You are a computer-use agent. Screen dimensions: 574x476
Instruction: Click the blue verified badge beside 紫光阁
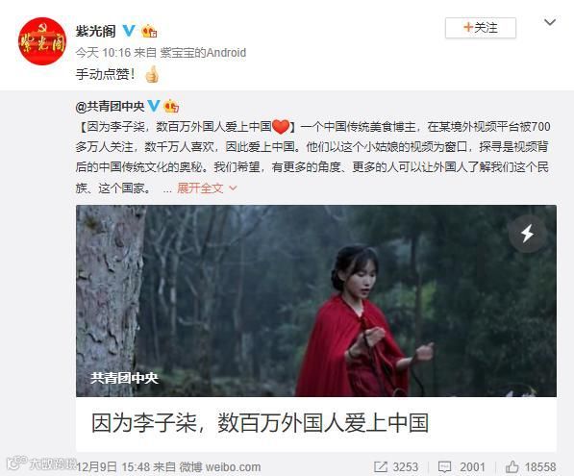coord(128,31)
